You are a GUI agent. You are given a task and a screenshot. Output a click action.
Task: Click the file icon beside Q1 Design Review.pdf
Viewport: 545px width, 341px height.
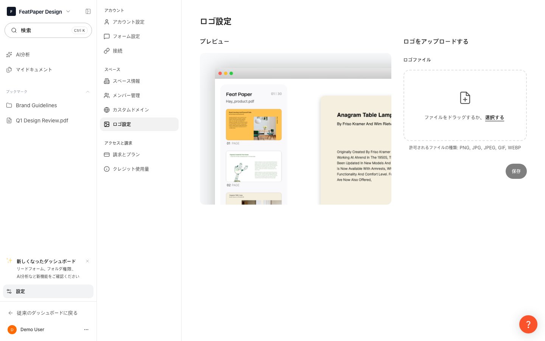(x=9, y=120)
